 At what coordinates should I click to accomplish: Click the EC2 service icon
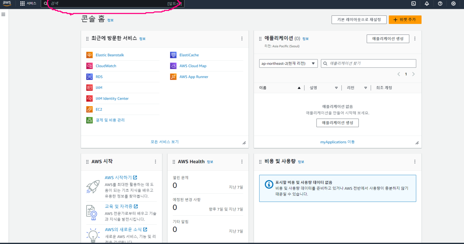89,109
